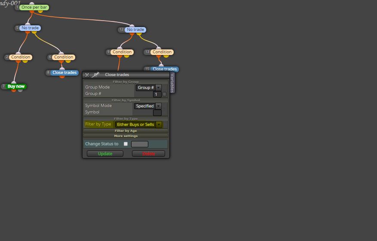377x241 pixels.
Task: Click the yellow output connector of No trade 12
Action: [139, 34]
